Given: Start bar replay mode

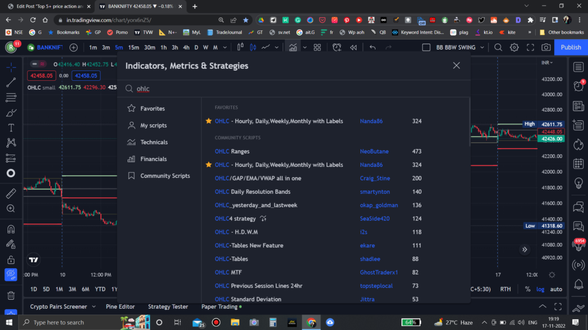Looking at the screenshot, I should [353, 48].
